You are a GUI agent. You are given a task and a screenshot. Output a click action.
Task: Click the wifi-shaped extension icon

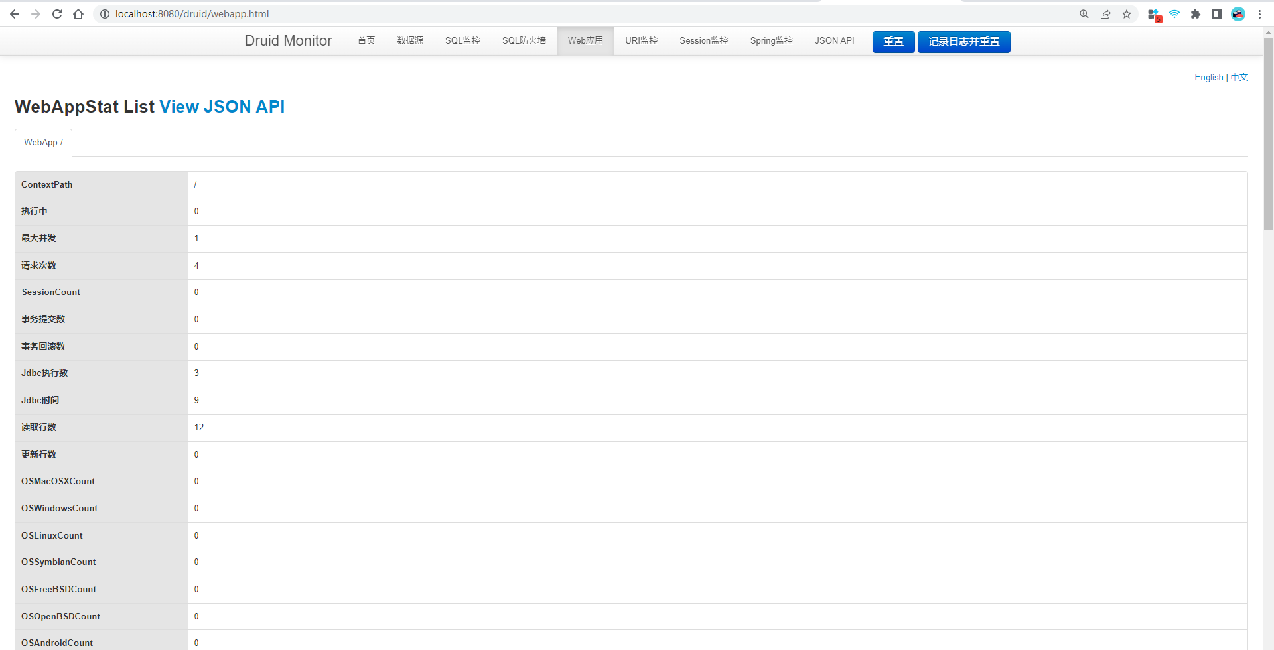[1174, 14]
